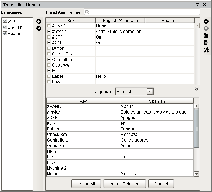Click the search magnifier icon

(x=87, y=12)
